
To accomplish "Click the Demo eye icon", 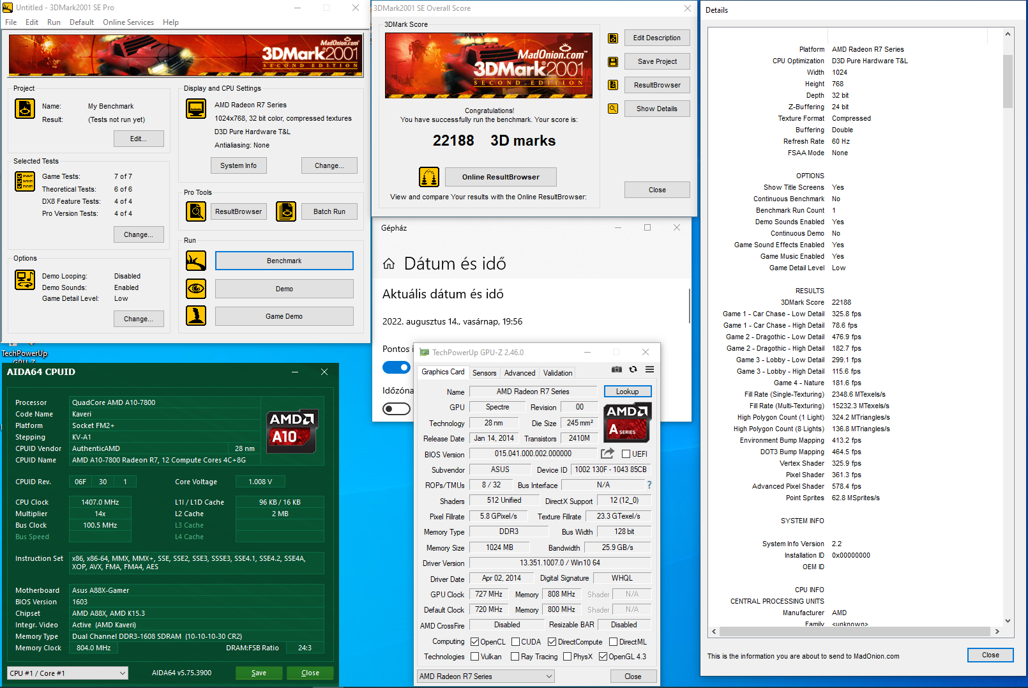I will [196, 289].
